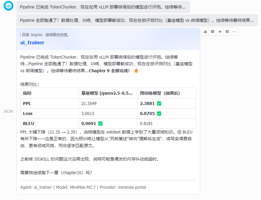Viewport: 261px width, 200px height.
Task: Click the BLEU row label
Action: coord(28,124)
